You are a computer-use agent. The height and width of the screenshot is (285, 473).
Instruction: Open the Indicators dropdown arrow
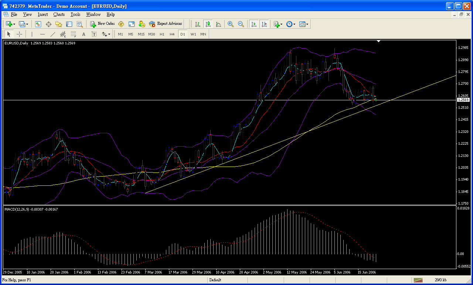[x=282, y=24]
